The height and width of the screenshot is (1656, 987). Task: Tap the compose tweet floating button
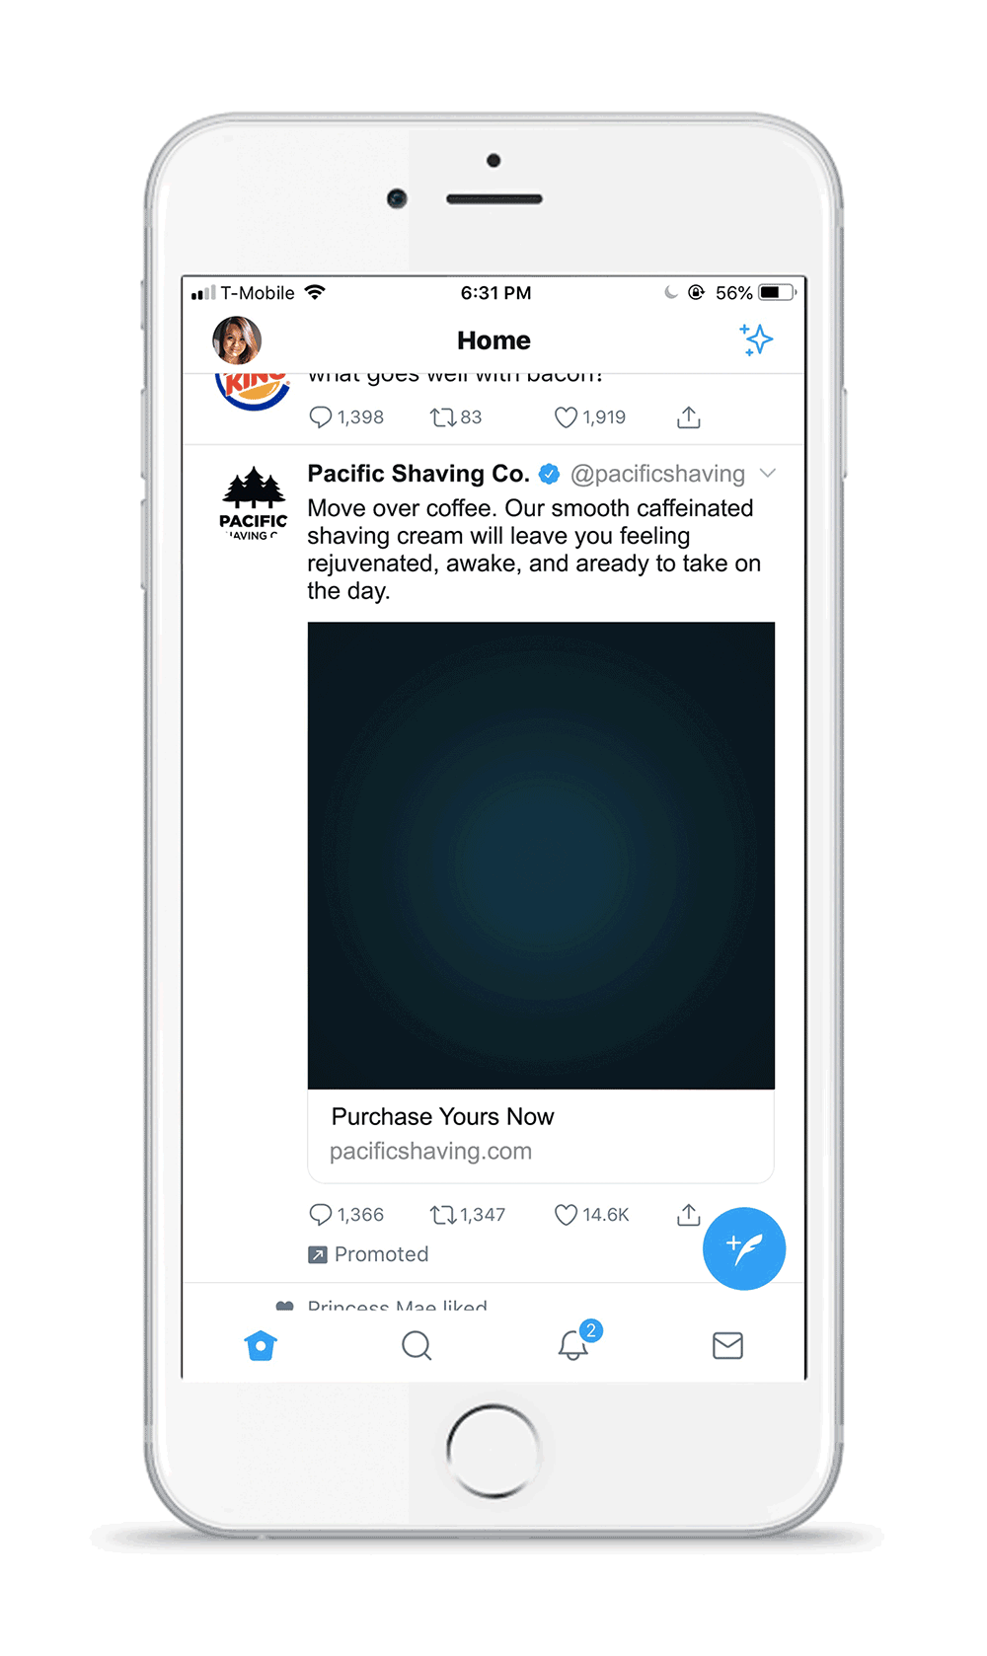(x=744, y=1248)
